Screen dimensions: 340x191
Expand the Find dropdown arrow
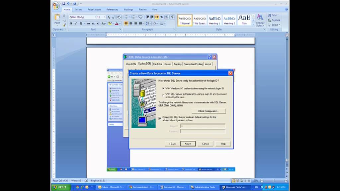click(x=278, y=15)
